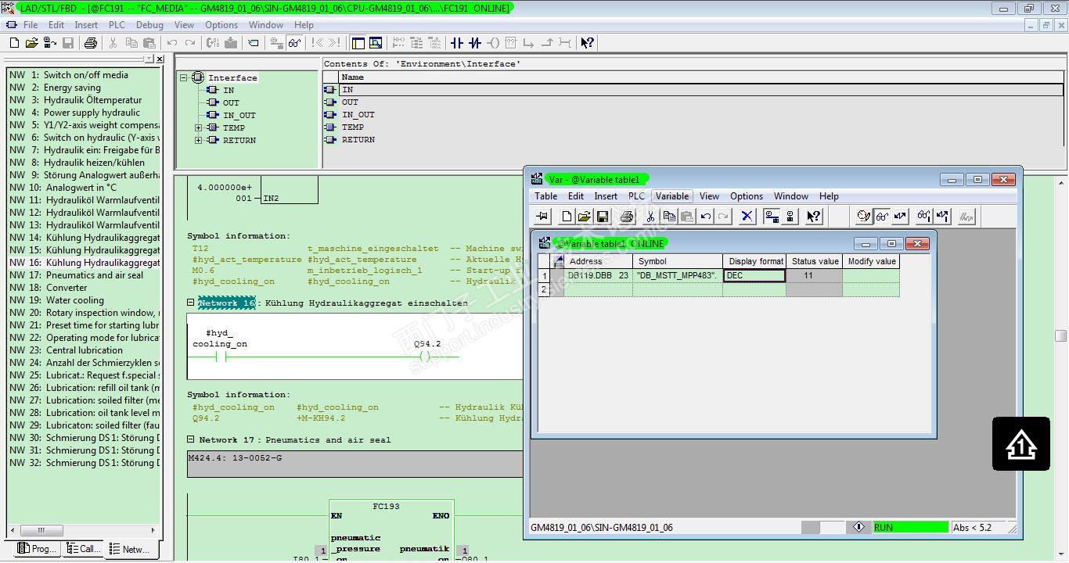Click the output coil toolbar icon

pyautogui.click(x=493, y=43)
